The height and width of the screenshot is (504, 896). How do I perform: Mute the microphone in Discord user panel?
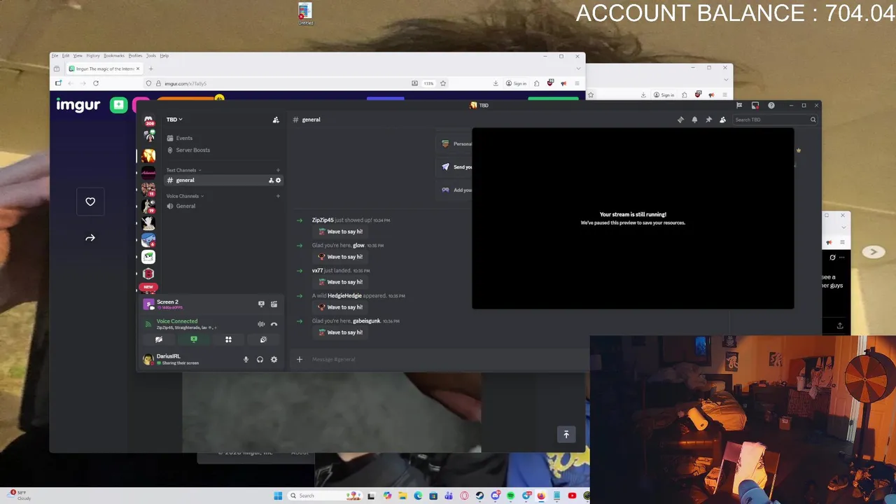pyautogui.click(x=246, y=360)
